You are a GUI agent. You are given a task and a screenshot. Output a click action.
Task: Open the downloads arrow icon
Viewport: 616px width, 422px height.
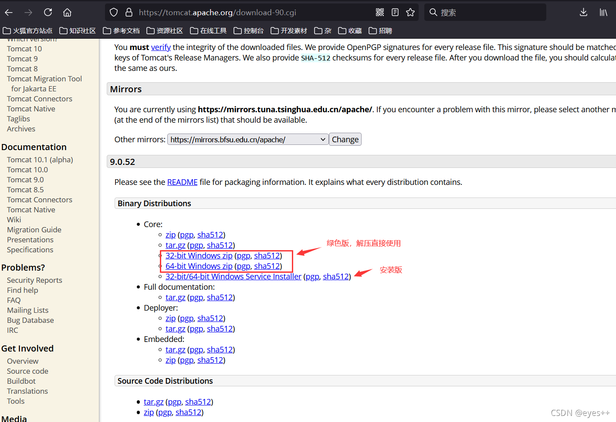pos(583,12)
